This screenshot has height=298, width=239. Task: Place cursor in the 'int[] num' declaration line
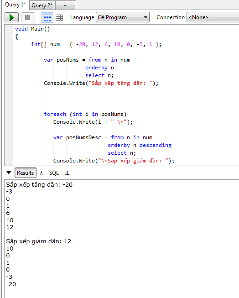[x=96, y=44]
